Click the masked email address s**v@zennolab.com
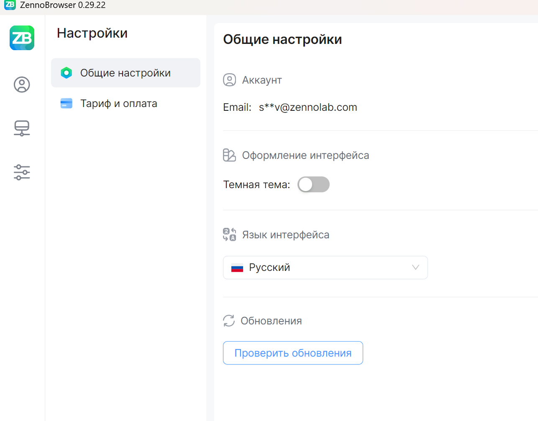 coord(308,107)
